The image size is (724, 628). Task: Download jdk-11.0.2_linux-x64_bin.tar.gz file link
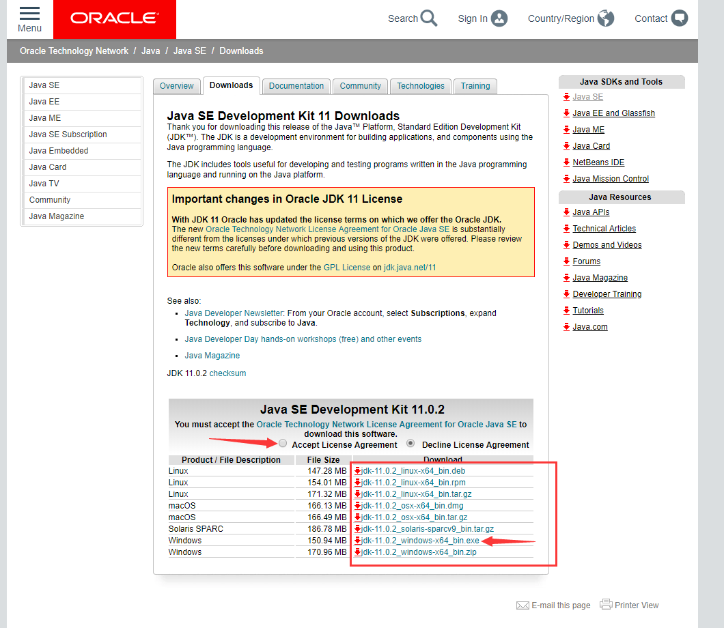pyautogui.click(x=417, y=494)
